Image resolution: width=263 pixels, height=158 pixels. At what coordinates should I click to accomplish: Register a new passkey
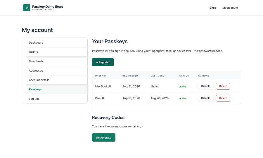coord(103,62)
